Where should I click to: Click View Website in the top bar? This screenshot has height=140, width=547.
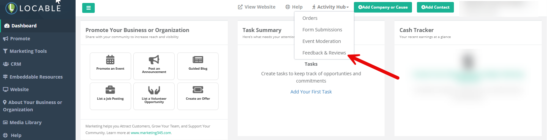tap(256, 7)
